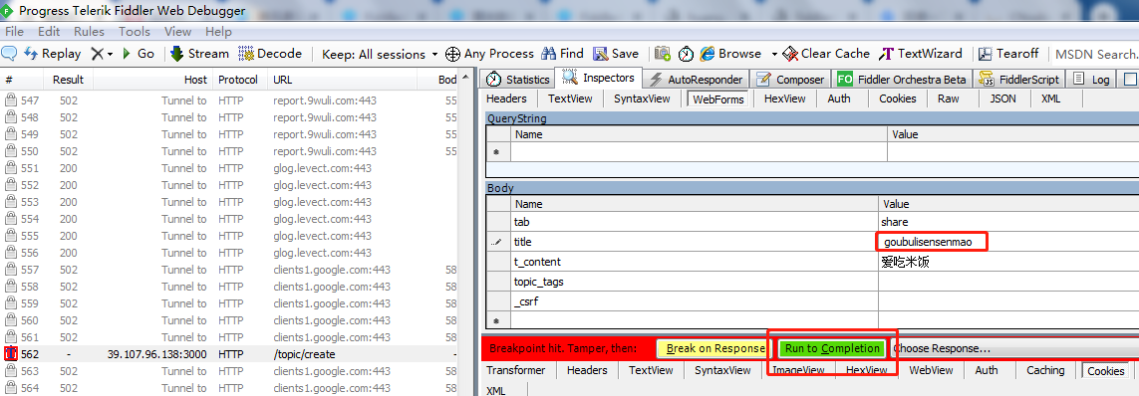This screenshot has width=1139, height=396.
Task: Sort sessions by Host column
Action: [152, 80]
